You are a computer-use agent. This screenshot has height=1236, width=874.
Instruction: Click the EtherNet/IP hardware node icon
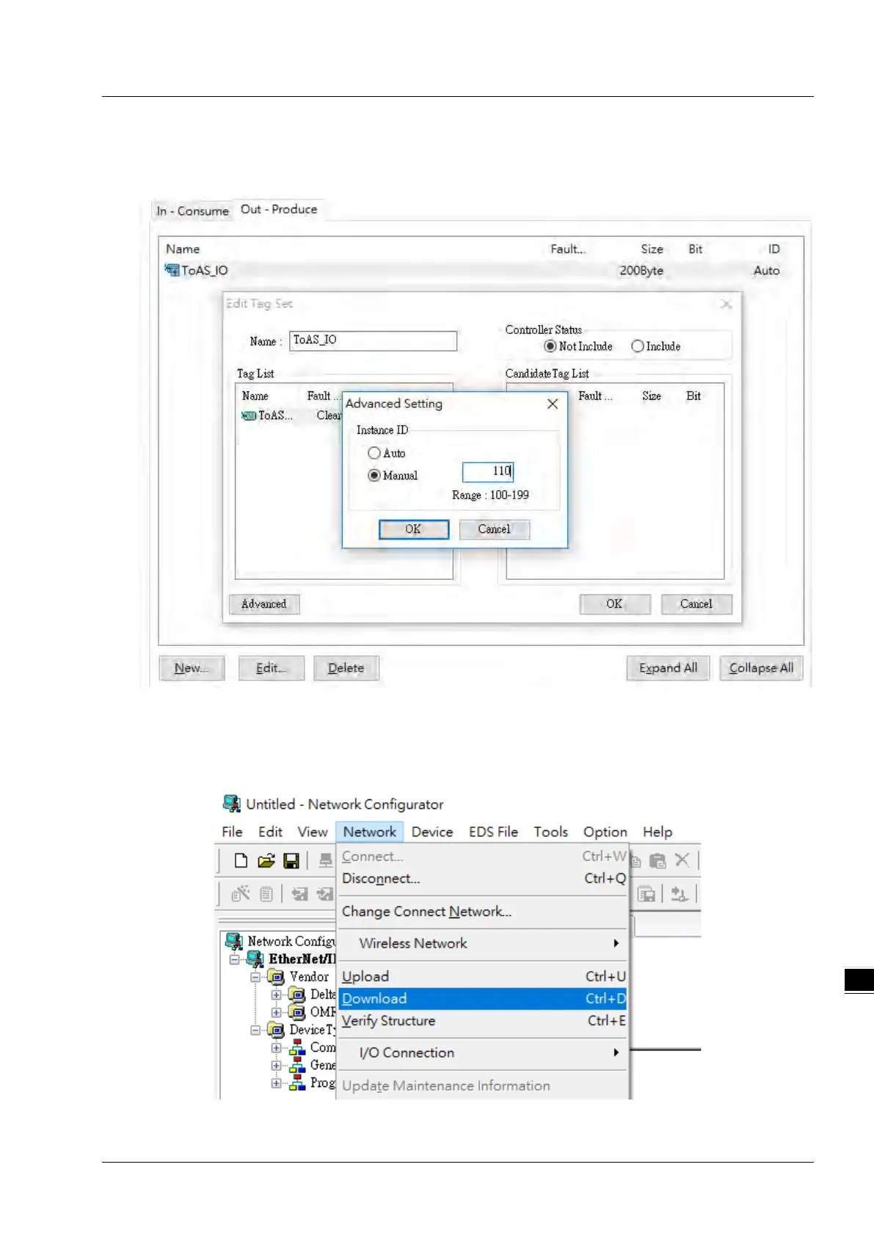point(255,959)
